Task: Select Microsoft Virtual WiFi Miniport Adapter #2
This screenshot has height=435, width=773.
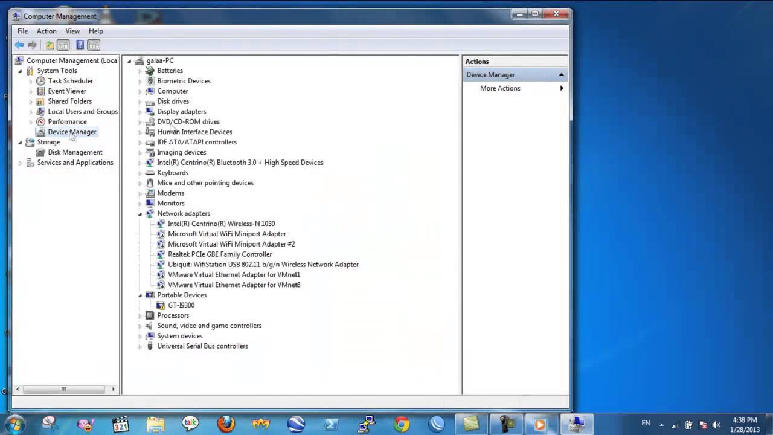Action: click(x=231, y=244)
